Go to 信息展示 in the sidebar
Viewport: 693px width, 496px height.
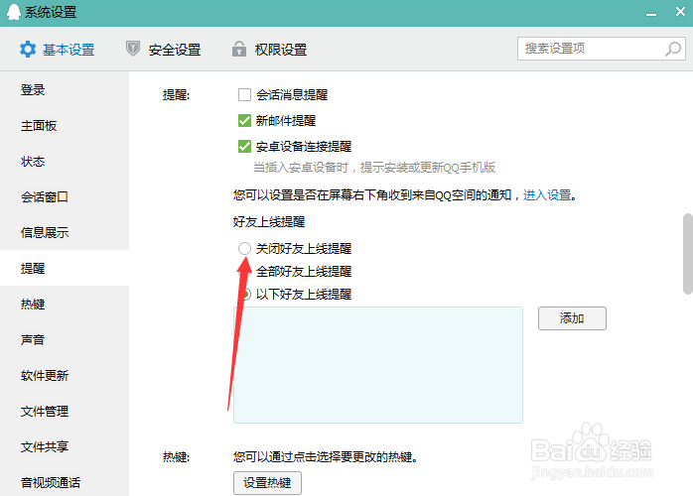click(65, 233)
